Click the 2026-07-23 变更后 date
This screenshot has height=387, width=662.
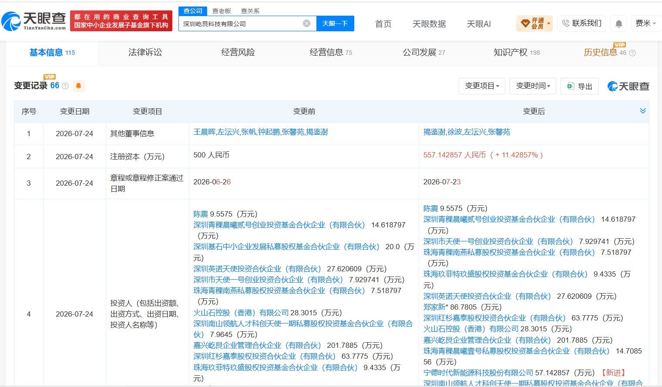[442, 182]
